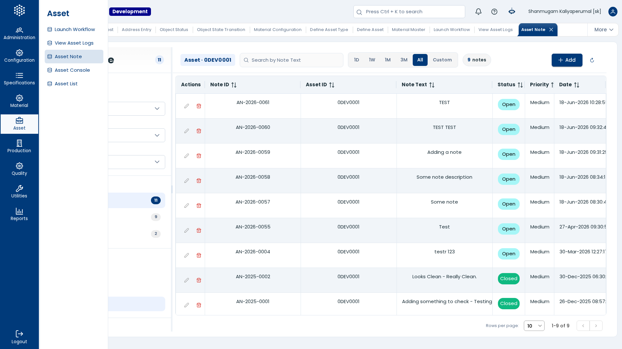Open the user profile avatar
Image resolution: width=622 pixels, height=349 pixels.
pos(613,12)
